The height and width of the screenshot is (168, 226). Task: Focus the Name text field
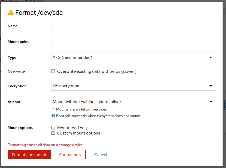click(134, 26)
